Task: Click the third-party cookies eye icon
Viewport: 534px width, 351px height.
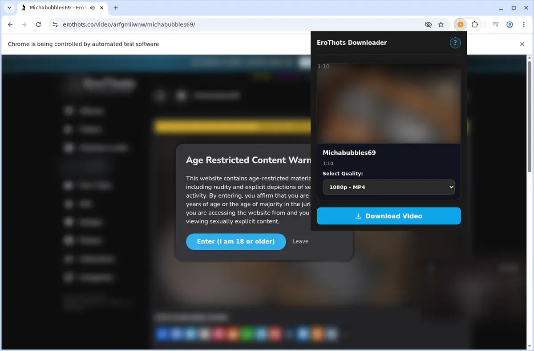Action: (x=428, y=25)
